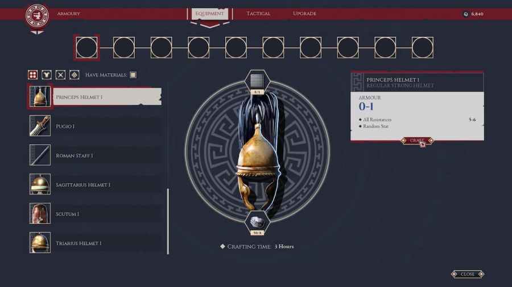Click the 6,840 currency amount
This screenshot has width=512, height=287.
477,14
